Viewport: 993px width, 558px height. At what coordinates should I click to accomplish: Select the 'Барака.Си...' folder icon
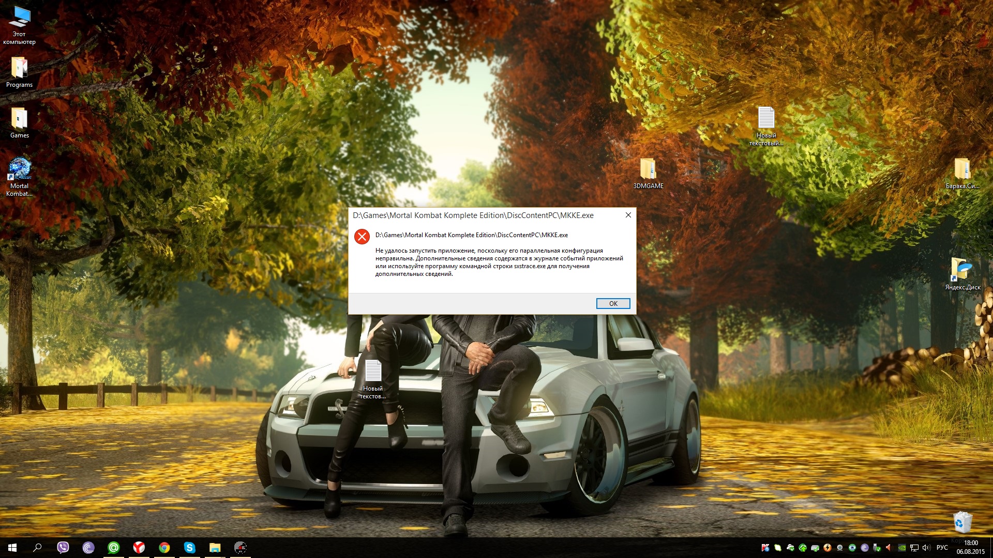(962, 174)
